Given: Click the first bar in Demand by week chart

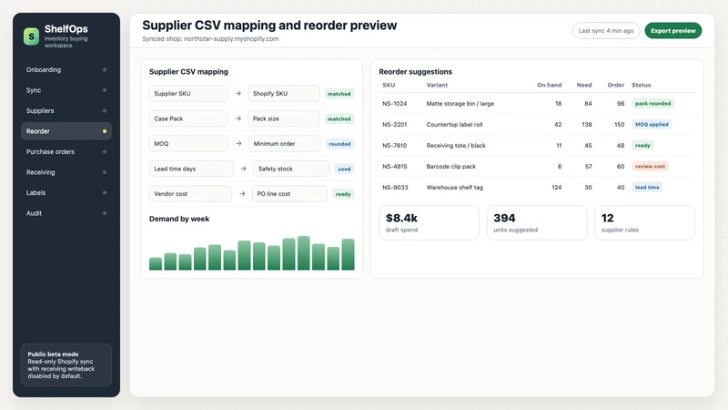Looking at the screenshot, I should point(156,263).
